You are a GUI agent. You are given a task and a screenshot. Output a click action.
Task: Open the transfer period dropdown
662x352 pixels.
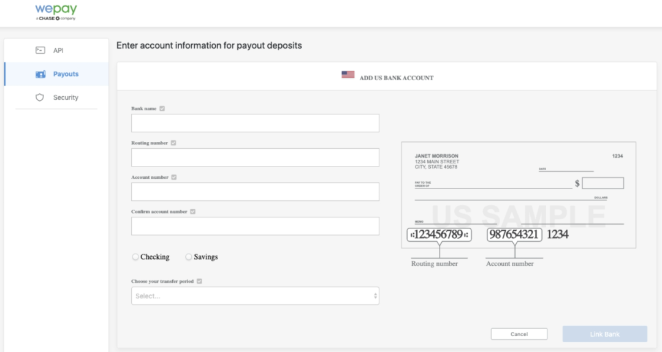click(x=255, y=296)
